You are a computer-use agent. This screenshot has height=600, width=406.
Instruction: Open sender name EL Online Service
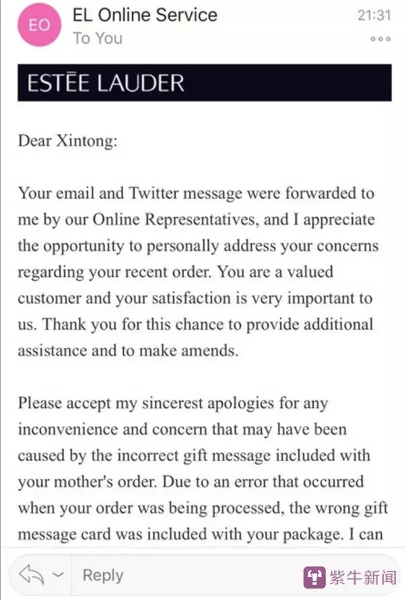pyautogui.click(x=145, y=14)
